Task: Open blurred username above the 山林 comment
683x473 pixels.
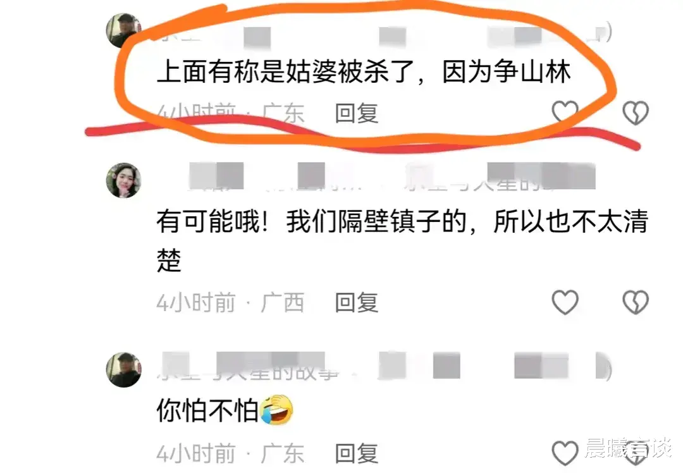Action: tap(383, 35)
